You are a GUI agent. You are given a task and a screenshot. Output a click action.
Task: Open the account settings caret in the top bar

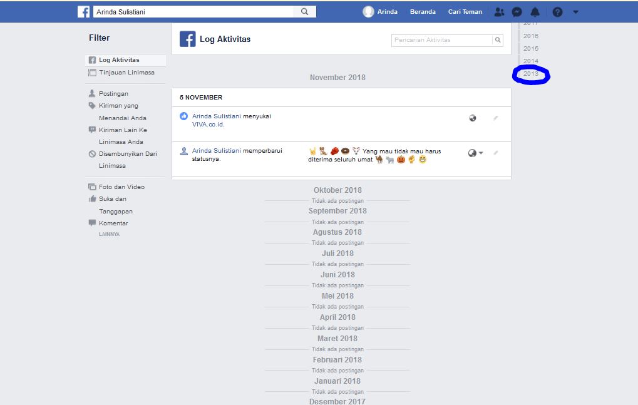click(x=575, y=11)
